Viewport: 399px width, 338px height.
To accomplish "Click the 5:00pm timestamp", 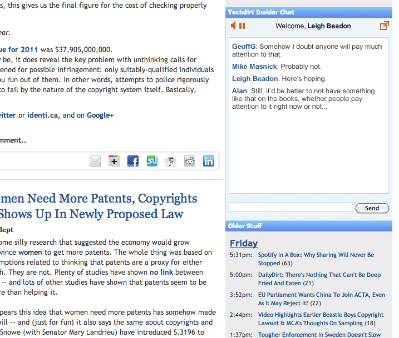I will pos(241,275).
